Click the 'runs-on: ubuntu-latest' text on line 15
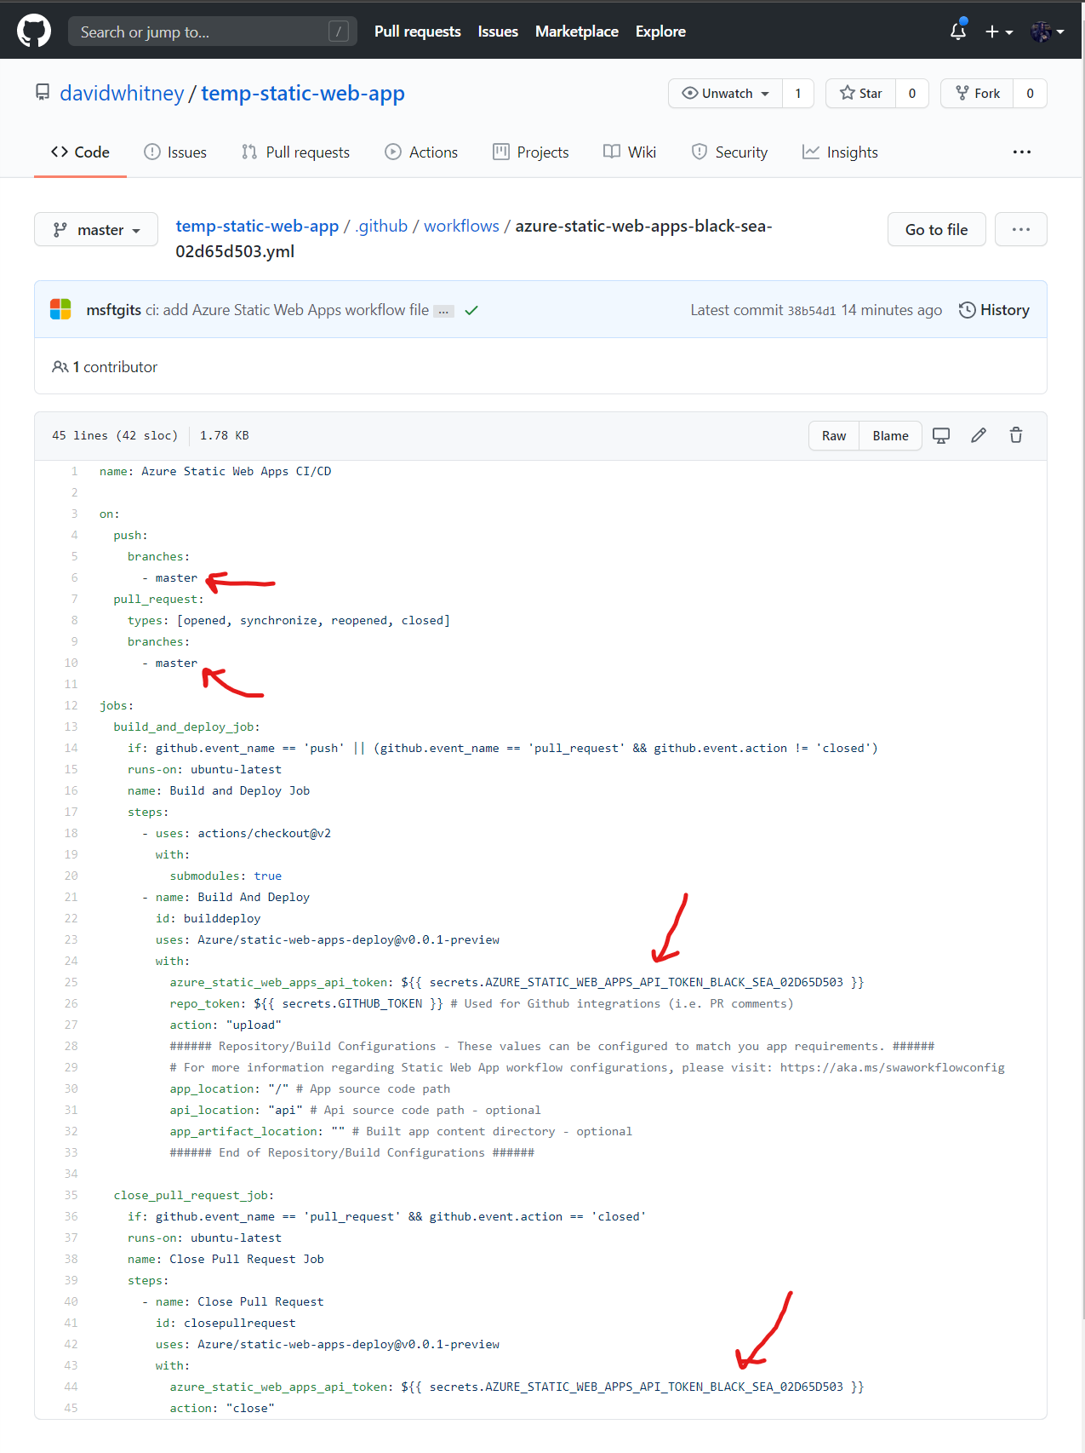 [204, 769]
